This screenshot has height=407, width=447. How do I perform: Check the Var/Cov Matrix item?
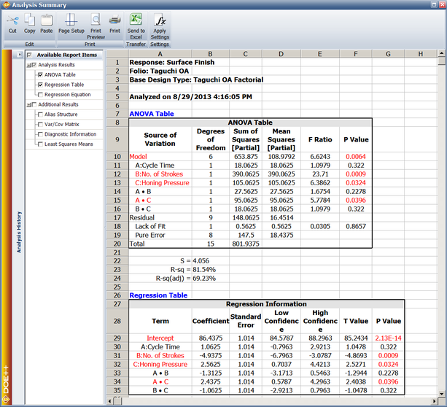[x=40, y=124]
